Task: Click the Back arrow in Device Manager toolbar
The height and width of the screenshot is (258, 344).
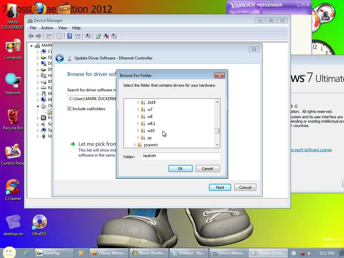Action: click(x=31, y=36)
